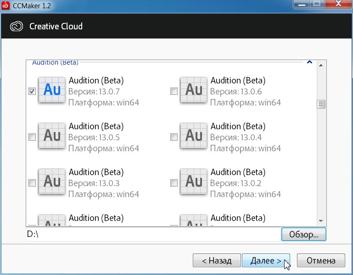Viewport: 353px width, 275px height.
Task: Click the CCMaker app icon in title bar
Action: coord(6,5)
